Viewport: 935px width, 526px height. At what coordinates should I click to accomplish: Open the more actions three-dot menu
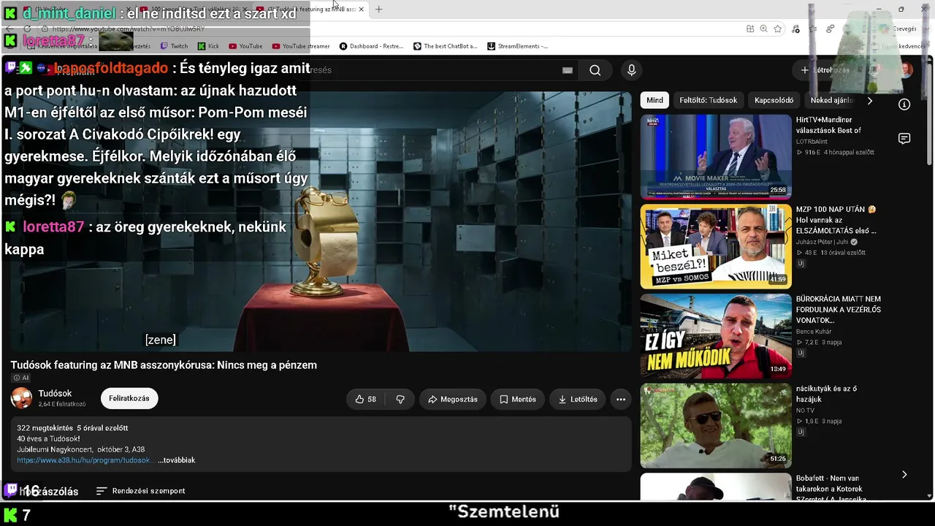click(x=621, y=399)
